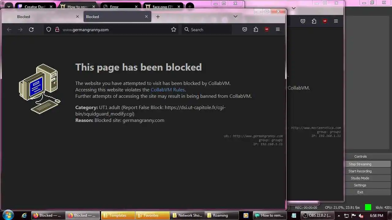Open the Extensions puzzle icon in the front Firefox window

point(256,30)
